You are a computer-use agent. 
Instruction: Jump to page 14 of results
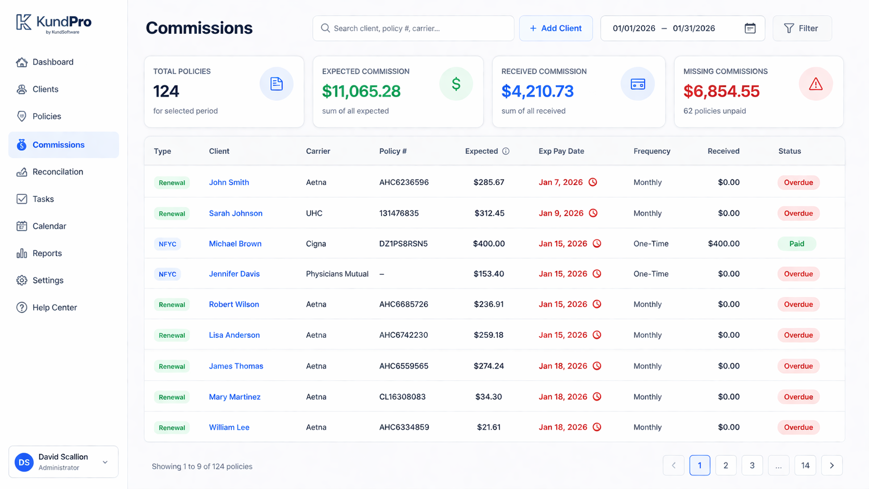click(805, 466)
